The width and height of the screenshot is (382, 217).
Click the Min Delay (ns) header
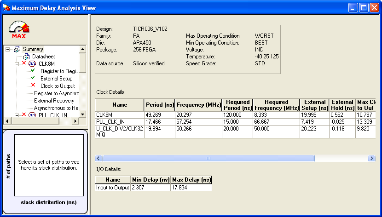pos(150,180)
